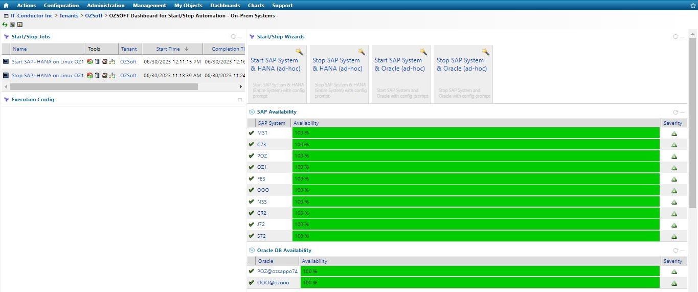Click the Home icon in menu bar
This screenshot has height=292, width=698.
(x=6, y=5)
